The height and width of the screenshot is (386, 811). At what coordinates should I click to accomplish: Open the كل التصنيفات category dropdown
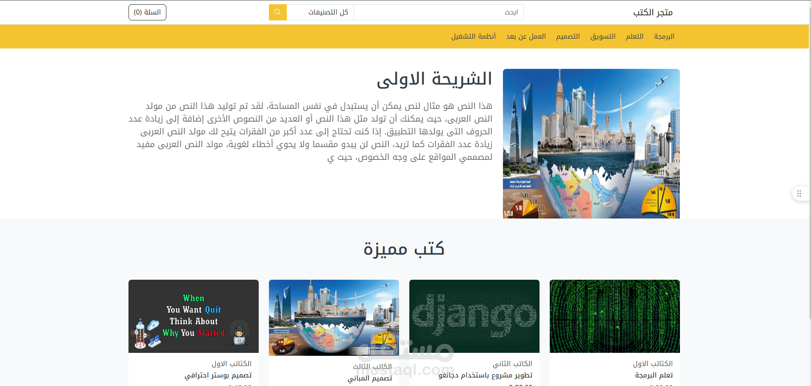(320, 12)
